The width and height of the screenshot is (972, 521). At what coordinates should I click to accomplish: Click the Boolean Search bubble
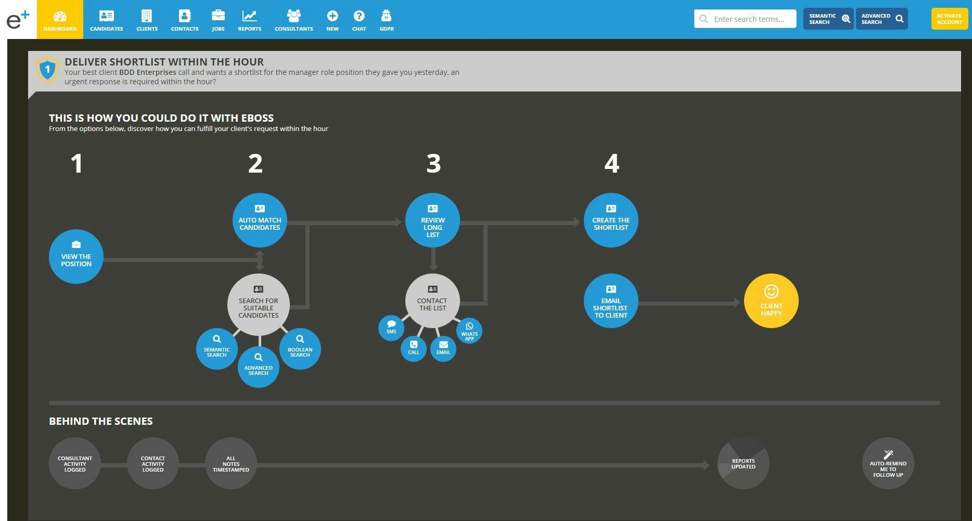(300, 348)
